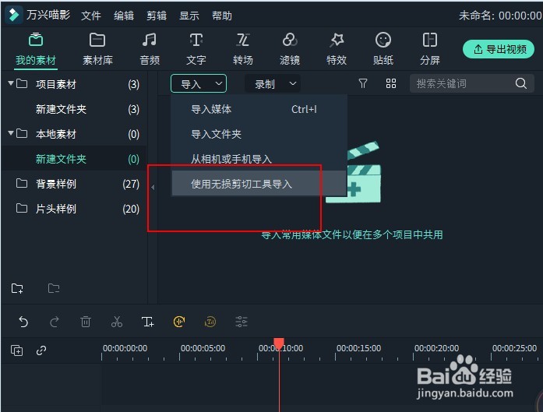Click the 00:00:15:00 mark on the ruler
Viewport: 543px width, 412px height.
click(x=358, y=348)
